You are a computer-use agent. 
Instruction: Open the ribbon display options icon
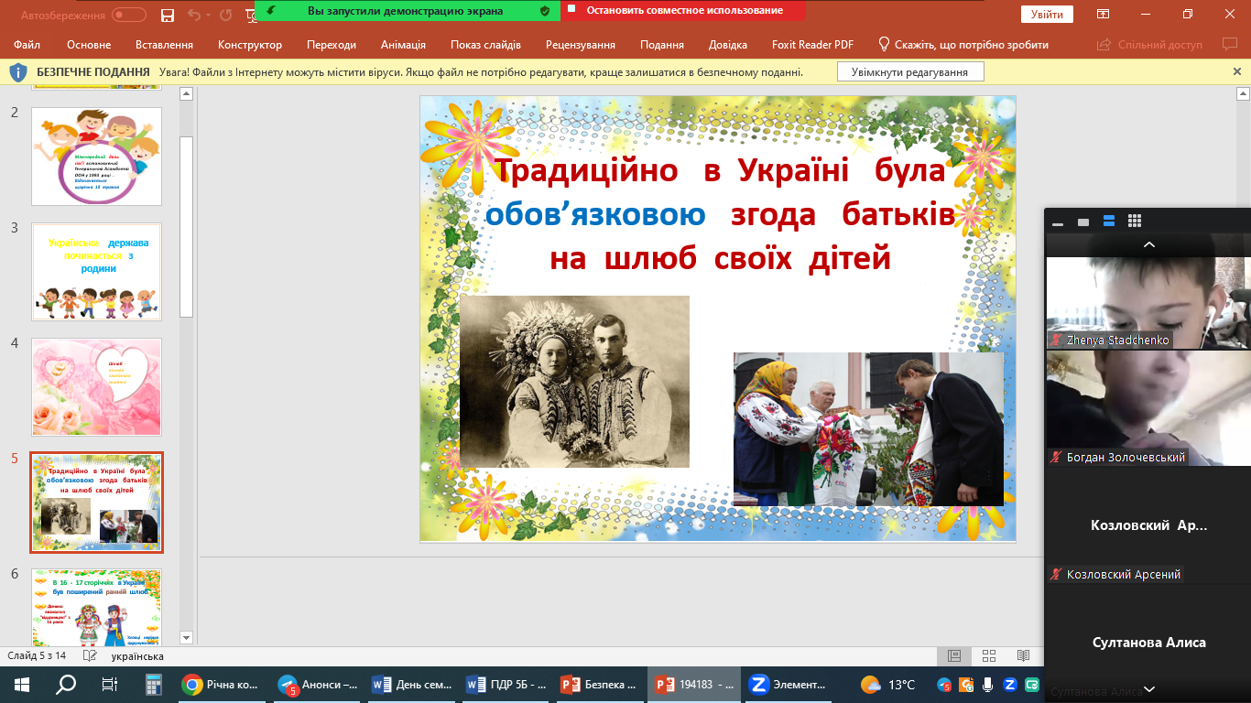pos(1101,15)
